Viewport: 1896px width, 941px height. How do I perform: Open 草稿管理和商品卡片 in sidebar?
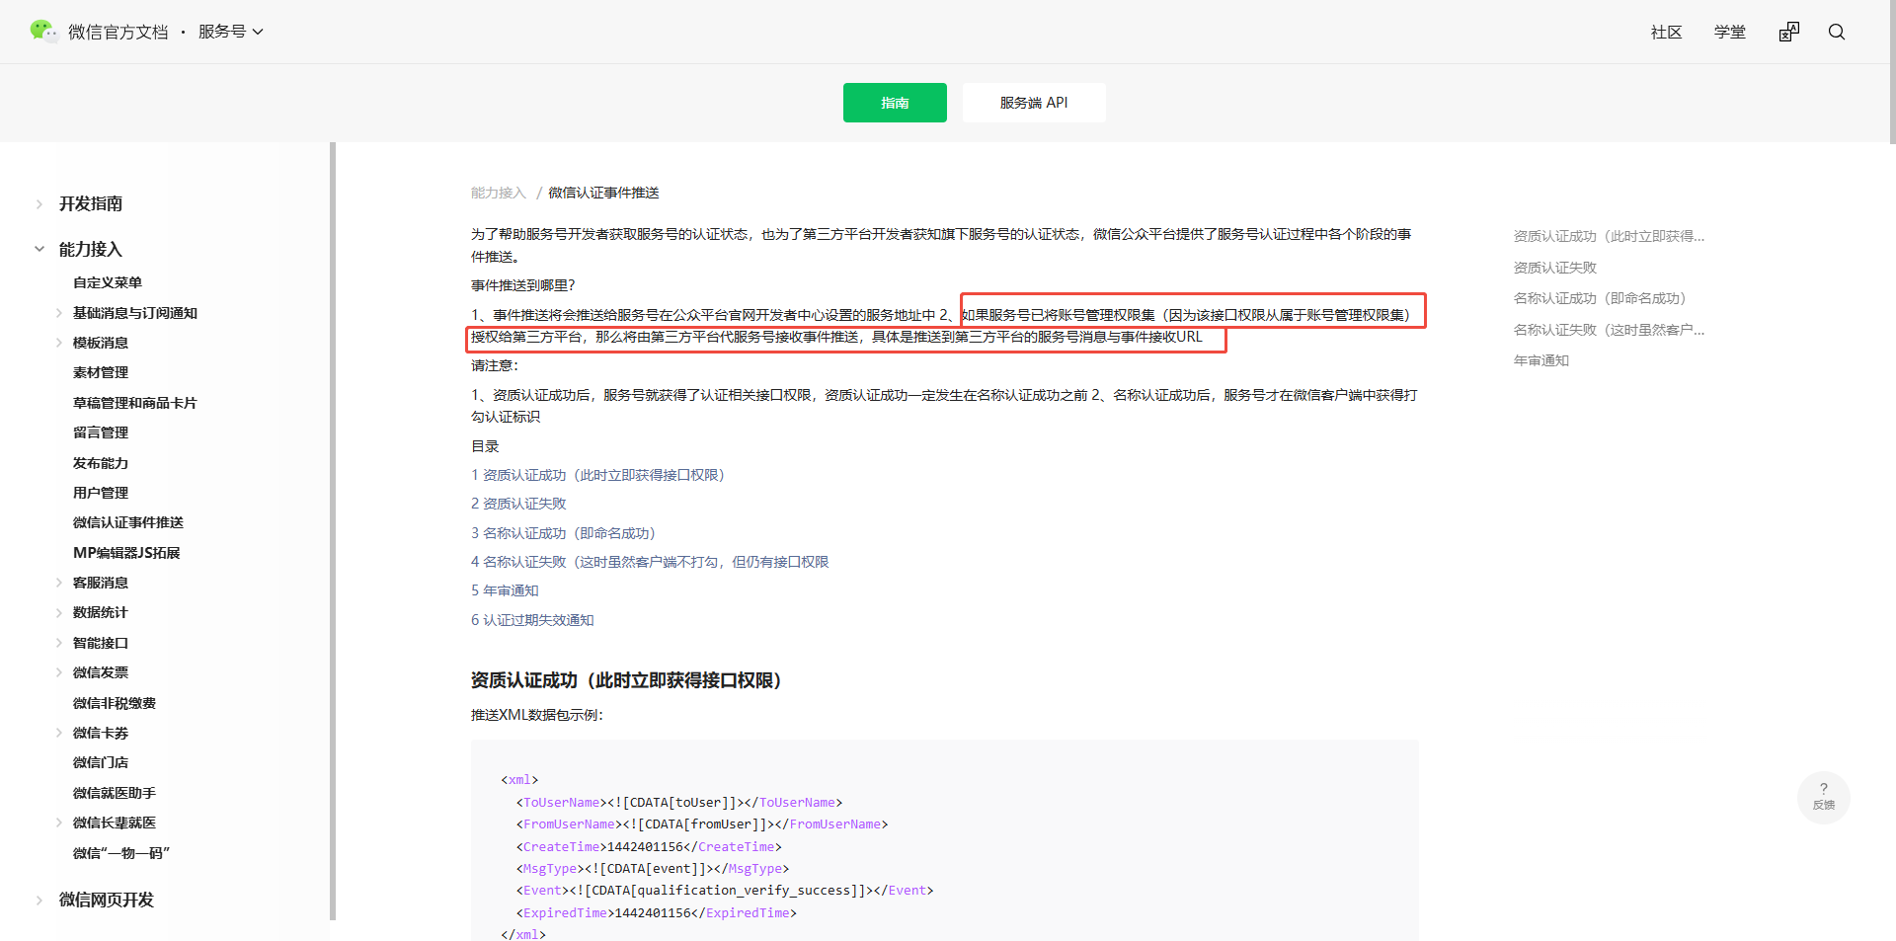click(x=135, y=403)
